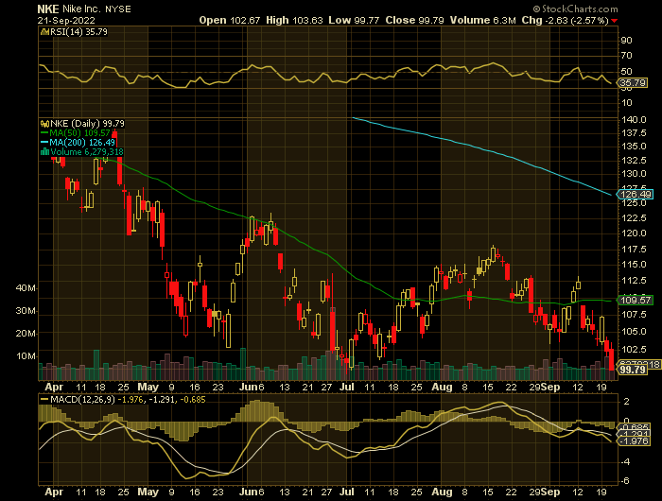Image resolution: width=662 pixels, height=501 pixels.
Task: Click the RSI(14) legend line icon
Action: coord(45,32)
